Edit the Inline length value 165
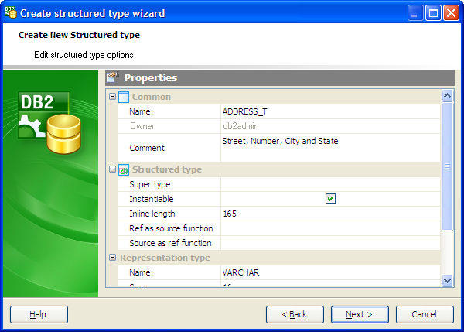The height and width of the screenshot is (332, 464). click(x=330, y=214)
